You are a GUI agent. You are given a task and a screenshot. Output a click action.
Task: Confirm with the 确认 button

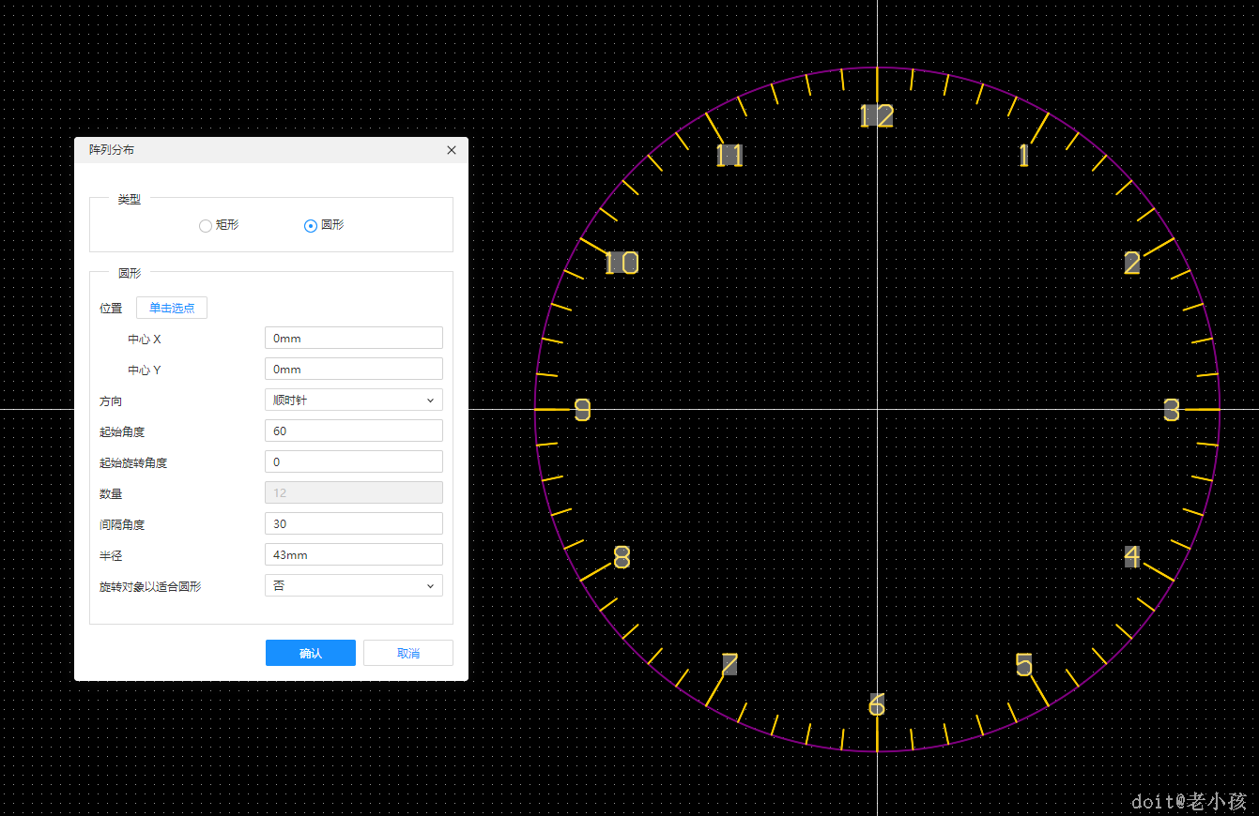click(311, 653)
